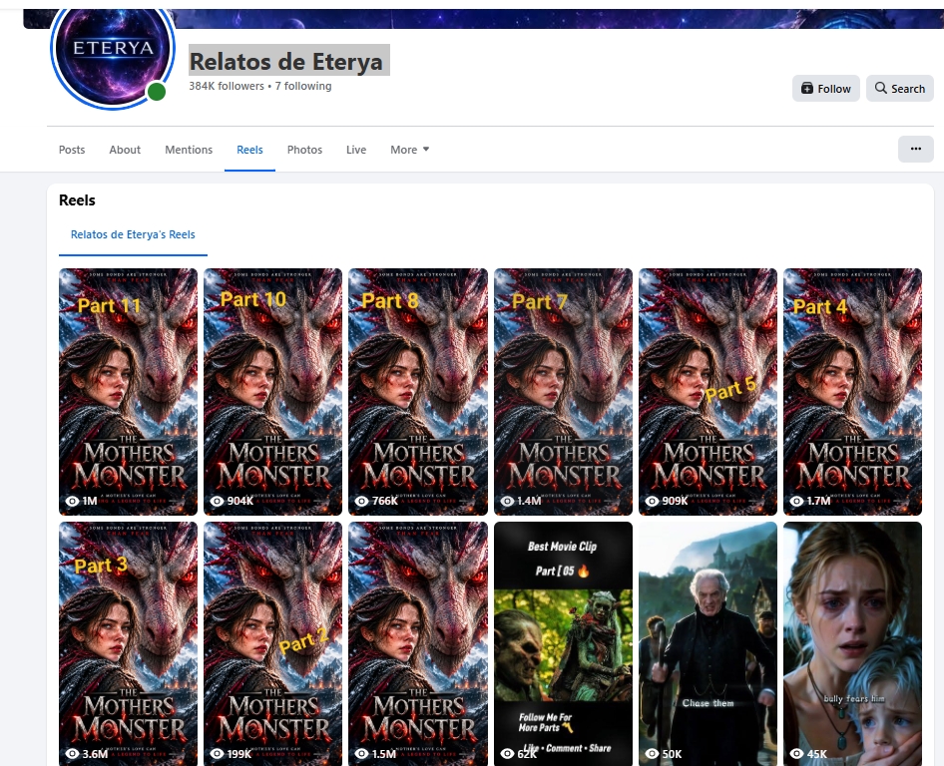Click the view-count eye icon showing 1M
This screenshot has width=944, height=766.
tap(72, 501)
